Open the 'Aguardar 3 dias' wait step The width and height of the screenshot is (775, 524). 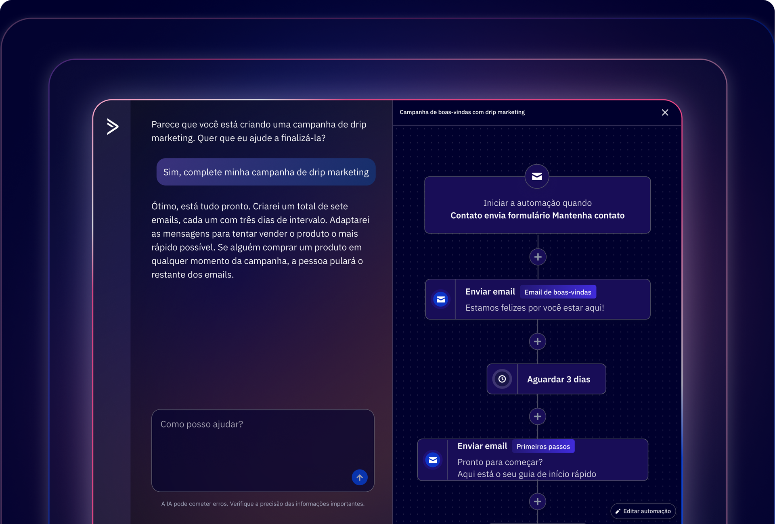pos(558,379)
